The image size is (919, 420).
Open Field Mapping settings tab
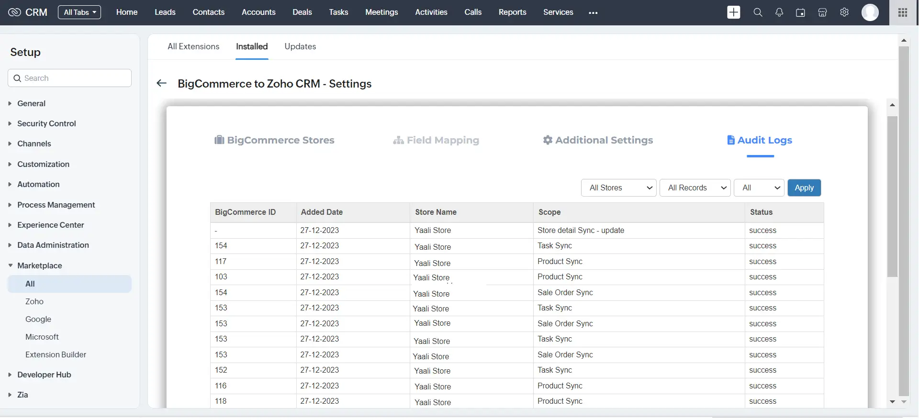point(436,140)
